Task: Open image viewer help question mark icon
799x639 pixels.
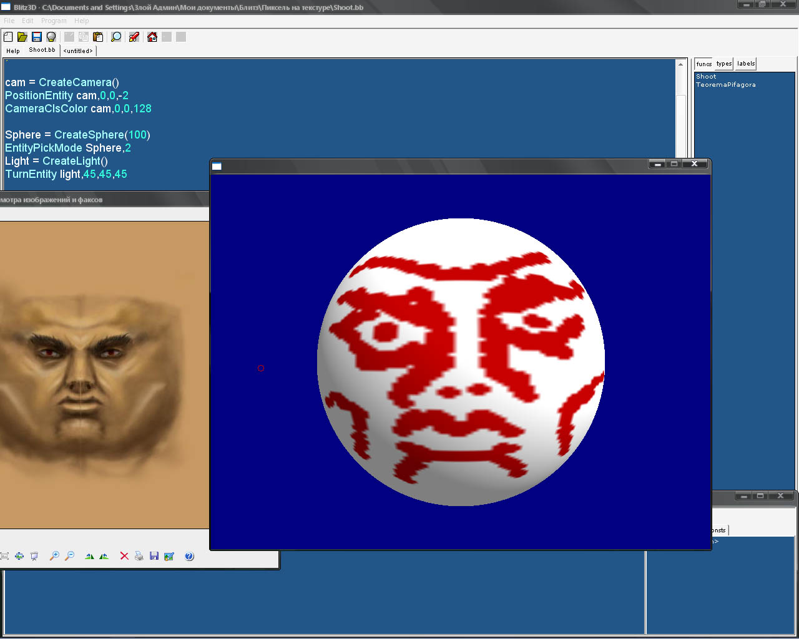Action: (x=190, y=556)
